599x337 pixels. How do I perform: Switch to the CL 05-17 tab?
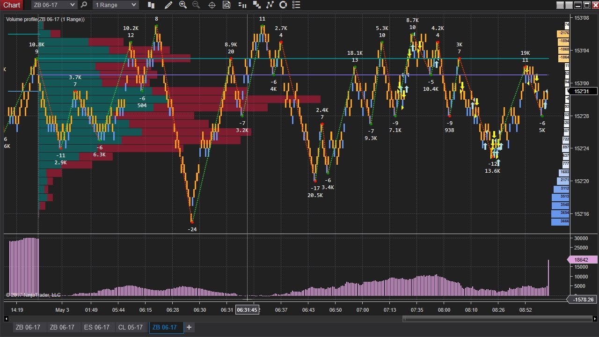[x=131, y=327]
